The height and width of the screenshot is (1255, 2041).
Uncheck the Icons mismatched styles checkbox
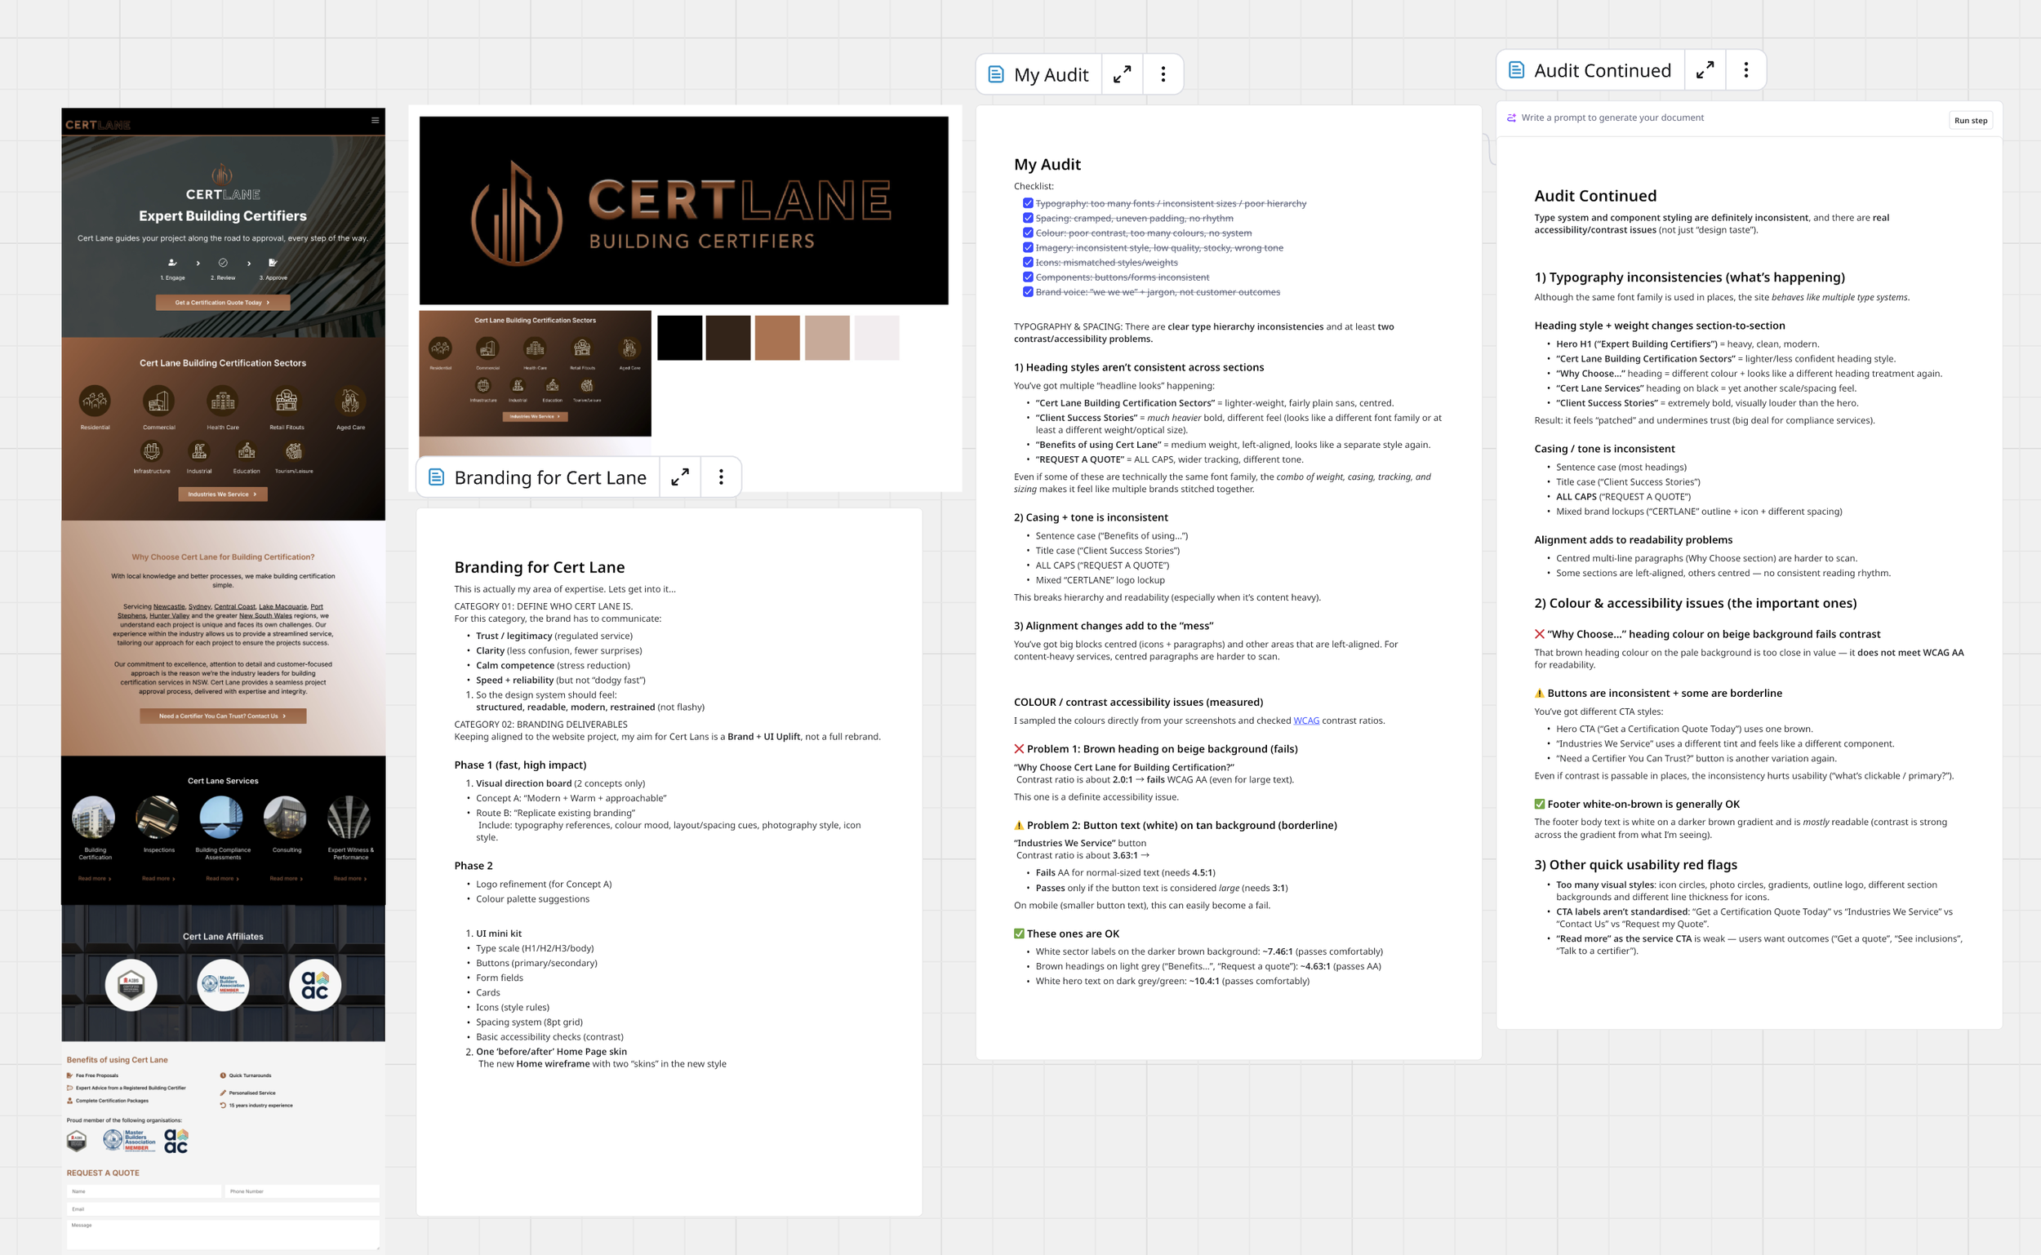click(1028, 262)
